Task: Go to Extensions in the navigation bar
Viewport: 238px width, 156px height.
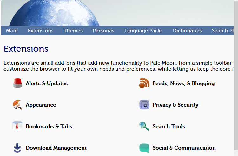Action: (x=41, y=31)
